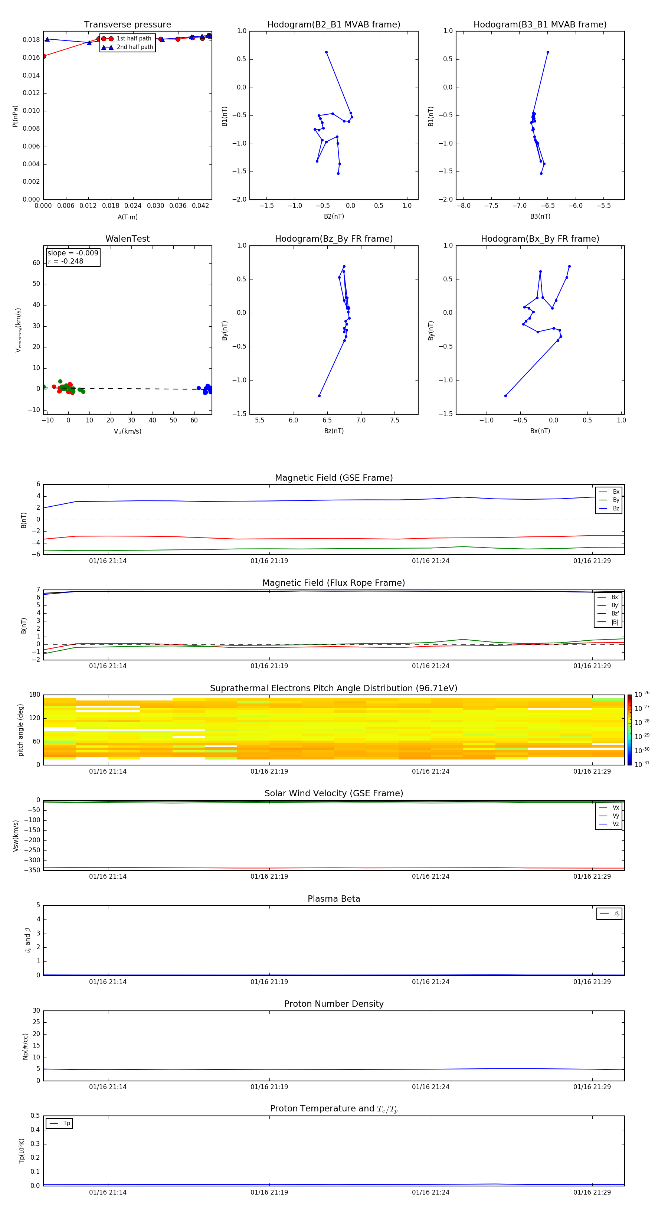668x1225 pixels.
Task: Click "Vx" in the Solar Wind Velocity legend
Action: point(616,807)
